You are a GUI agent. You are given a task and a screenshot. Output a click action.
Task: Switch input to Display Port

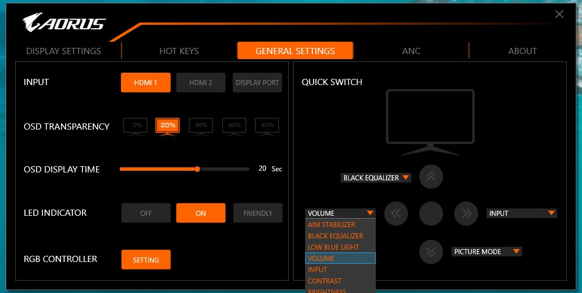coord(257,82)
